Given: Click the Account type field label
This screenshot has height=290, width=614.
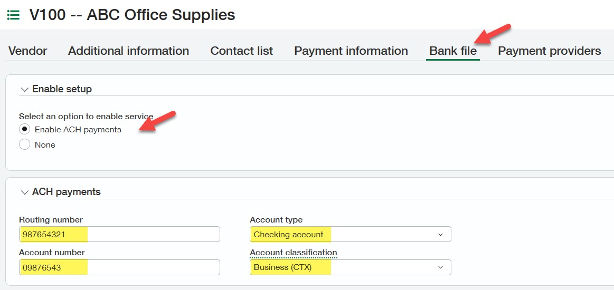Looking at the screenshot, I should click(x=276, y=220).
